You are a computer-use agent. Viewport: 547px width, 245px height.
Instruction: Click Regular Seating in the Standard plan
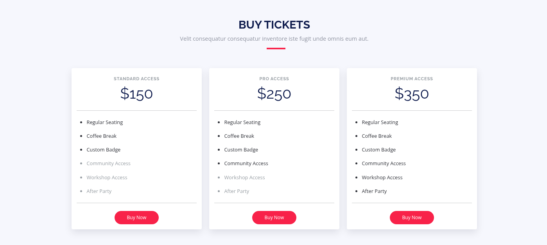105,122
